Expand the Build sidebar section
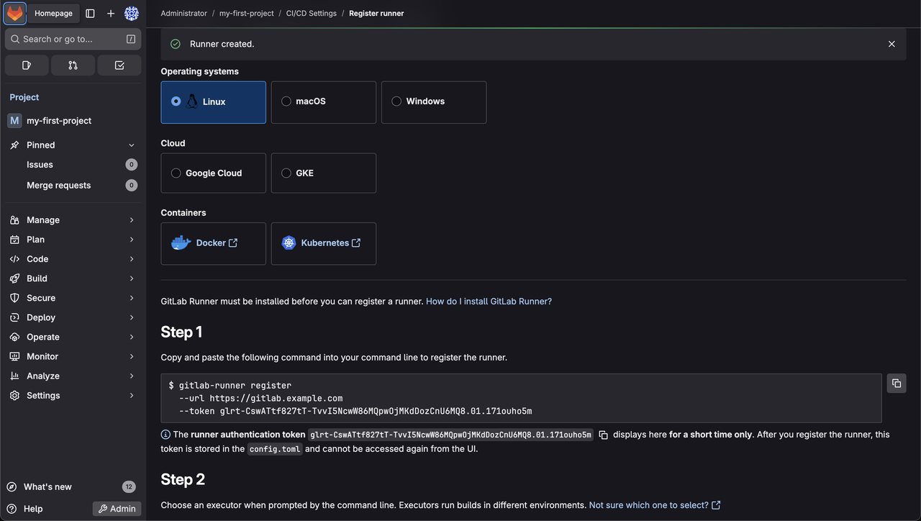Viewport: 921px width, 521px height. click(73, 278)
